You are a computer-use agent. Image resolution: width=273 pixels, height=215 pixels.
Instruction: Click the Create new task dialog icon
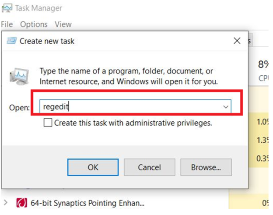[11, 41]
